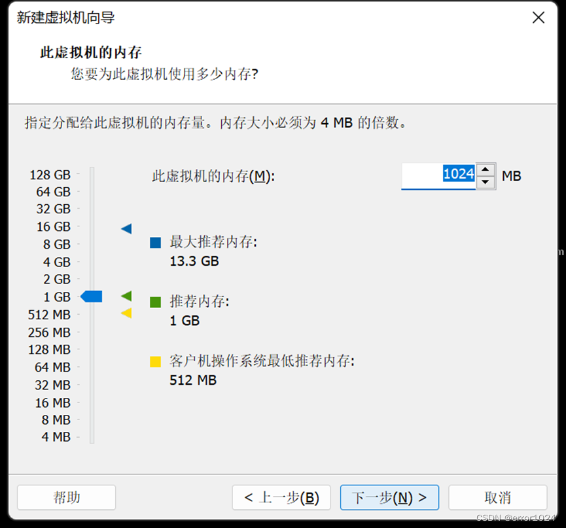Screen dimensions: 566x528
Task: Click the 1 GB recommended memory value
Action: click(x=185, y=321)
